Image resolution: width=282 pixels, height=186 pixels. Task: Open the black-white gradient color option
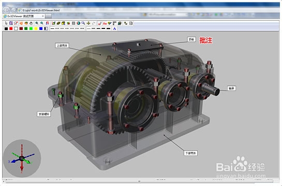click(x=46, y=28)
